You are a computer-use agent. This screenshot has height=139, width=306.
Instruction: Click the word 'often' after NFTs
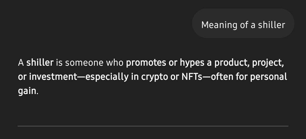click(x=222, y=77)
